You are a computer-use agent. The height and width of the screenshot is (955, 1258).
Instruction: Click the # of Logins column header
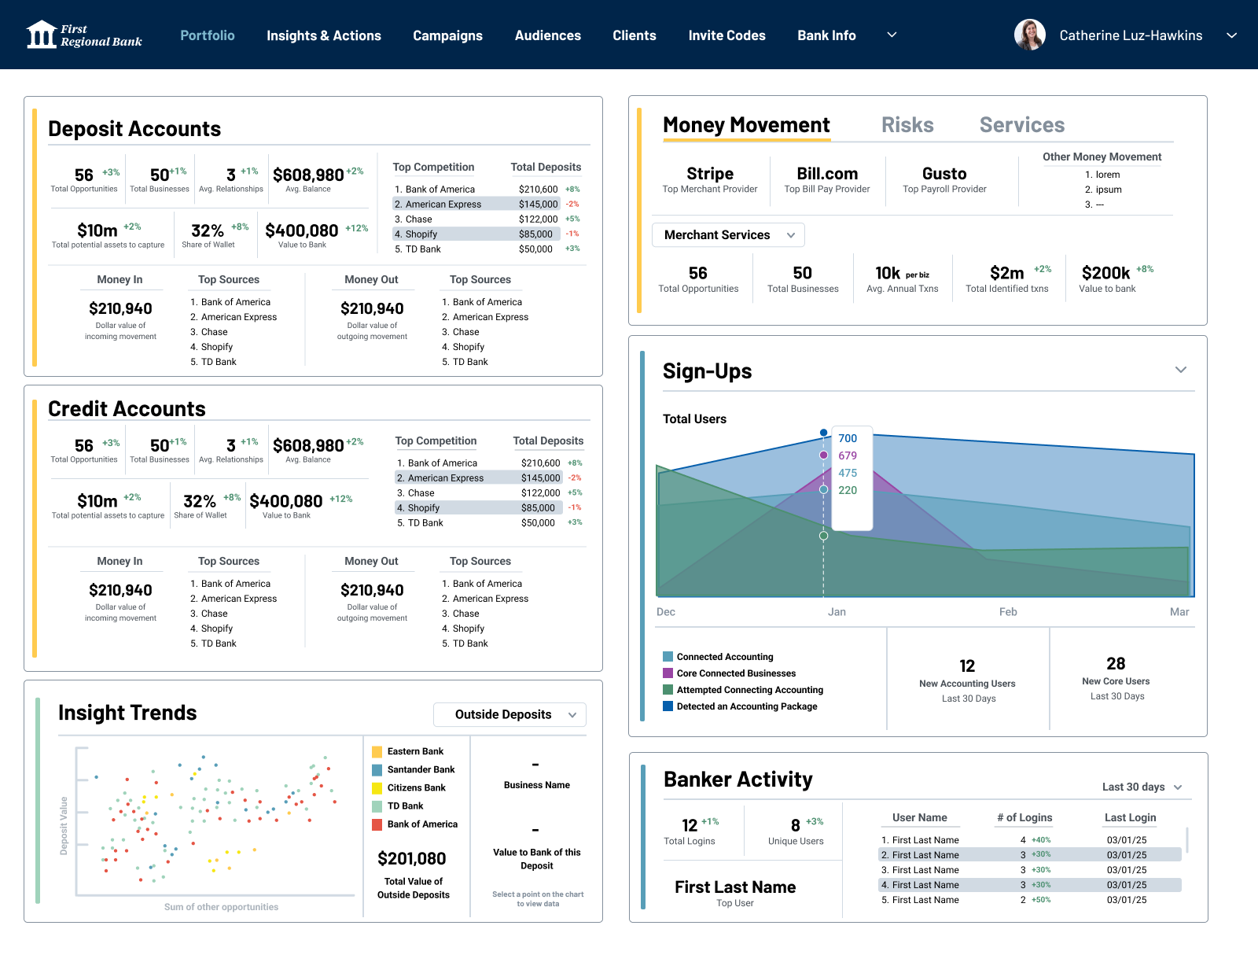(1024, 817)
